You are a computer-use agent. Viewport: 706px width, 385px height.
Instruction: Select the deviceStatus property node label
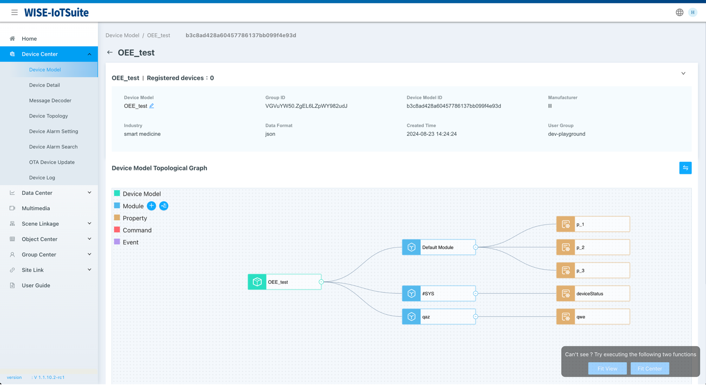589,294
